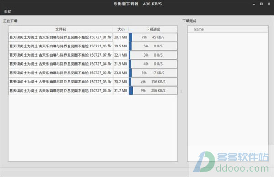The image size is (274, 177).
Task: Click the 32.1 MB size cell
Action: 121,55
